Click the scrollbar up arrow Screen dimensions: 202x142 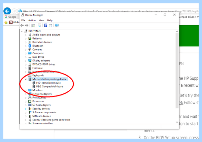coord(177,31)
